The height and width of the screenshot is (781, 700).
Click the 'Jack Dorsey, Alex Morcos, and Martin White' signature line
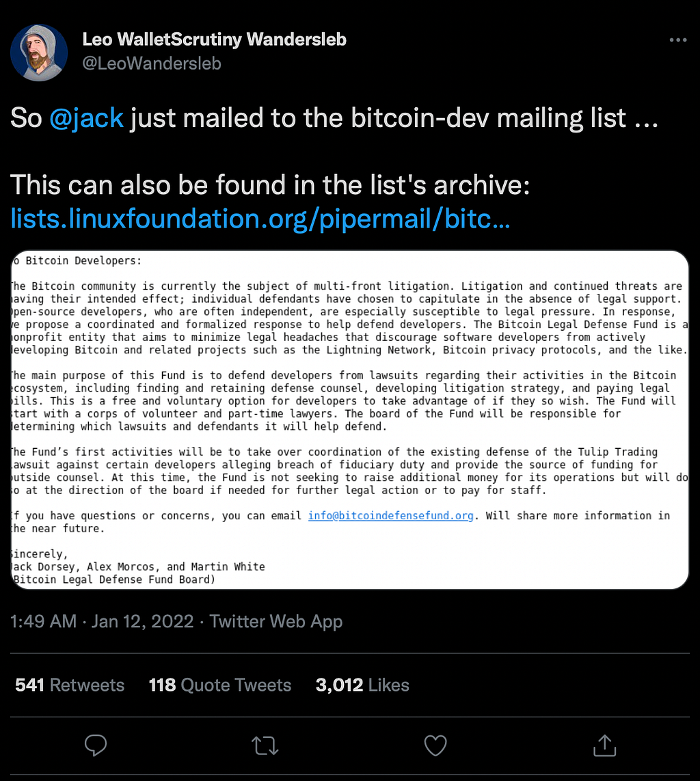(x=139, y=567)
